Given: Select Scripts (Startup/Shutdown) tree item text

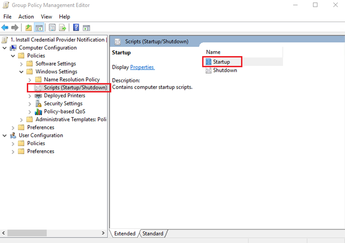Looking at the screenshot, I should [x=75, y=88].
